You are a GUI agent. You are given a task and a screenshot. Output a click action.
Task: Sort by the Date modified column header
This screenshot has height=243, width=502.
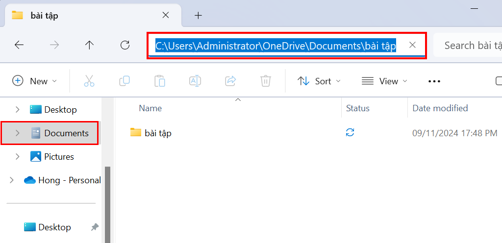[440, 108]
